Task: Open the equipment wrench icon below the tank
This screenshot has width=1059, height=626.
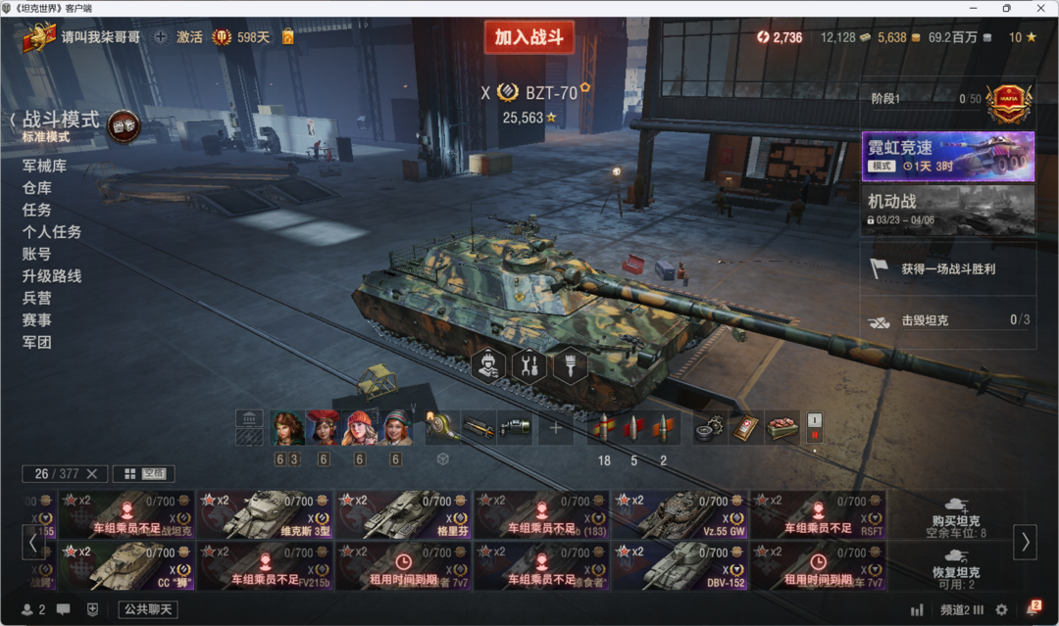Action: (529, 366)
